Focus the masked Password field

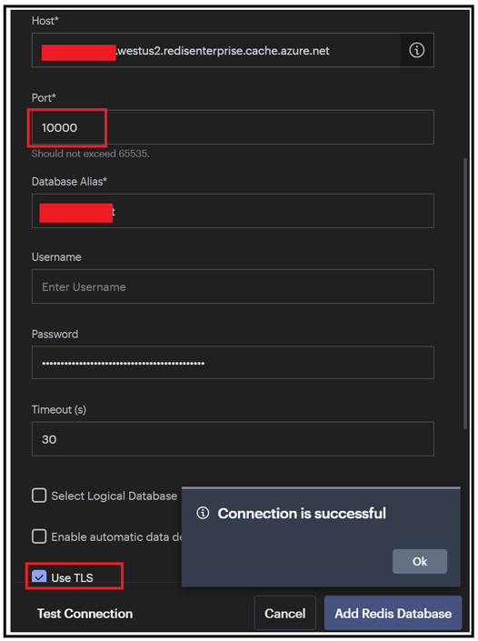tap(233, 363)
